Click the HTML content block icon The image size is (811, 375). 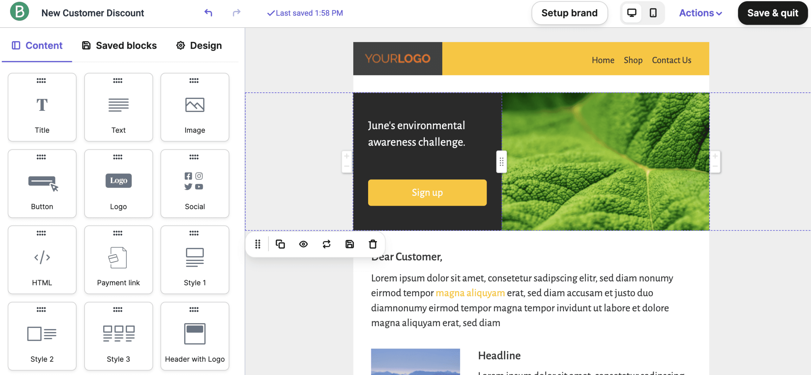[42, 257]
